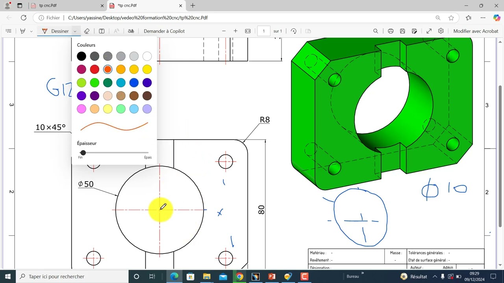The width and height of the screenshot is (504, 283).
Task: Open the address bar zoom control
Action: 438,18
